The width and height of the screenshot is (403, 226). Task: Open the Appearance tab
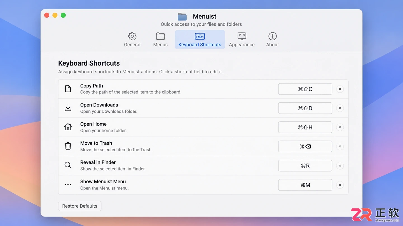pyautogui.click(x=242, y=40)
